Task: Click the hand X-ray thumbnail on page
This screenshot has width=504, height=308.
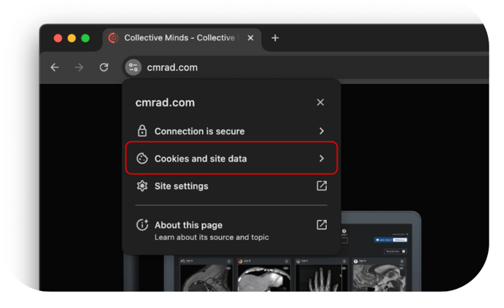Action: tap(322, 277)
